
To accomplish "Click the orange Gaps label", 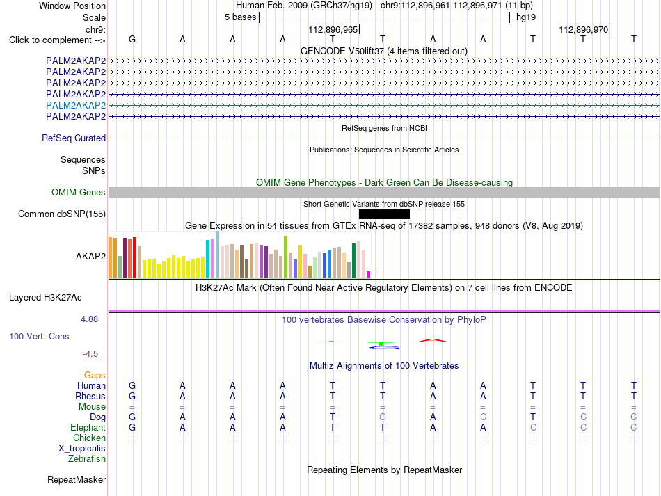I will tap(95, 375).
